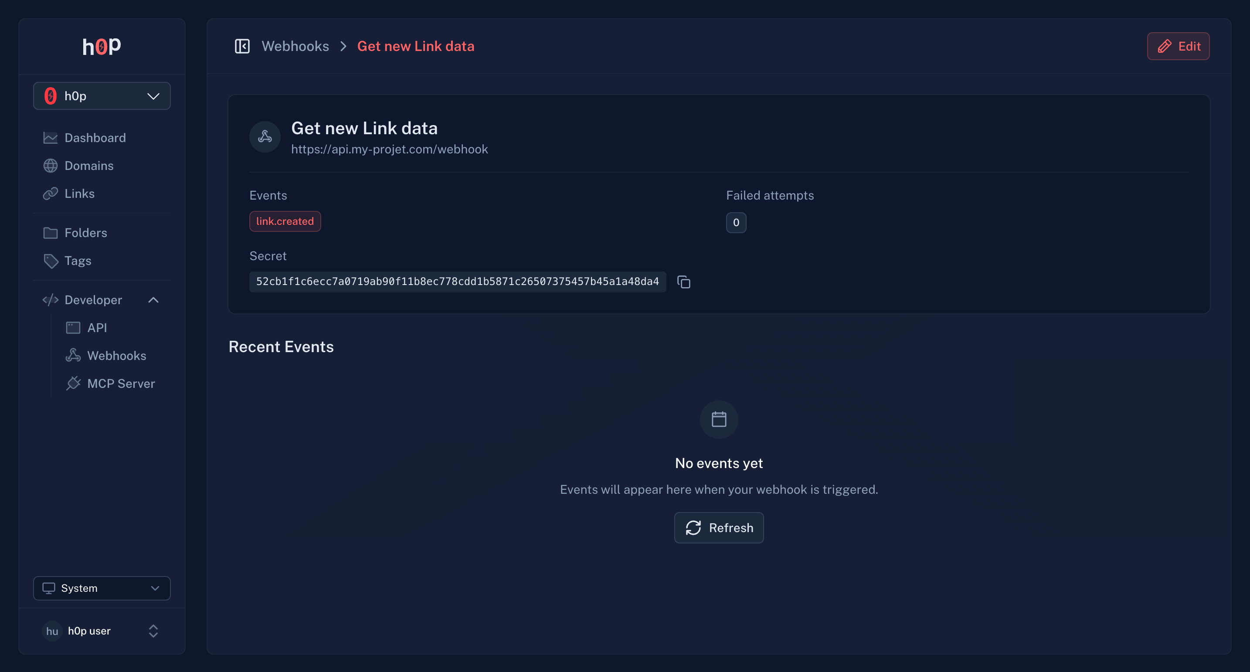The height and width of the screenshot is (672, 1250).
Task: Click the hu user avatar
Action: [x=52, y=631]
